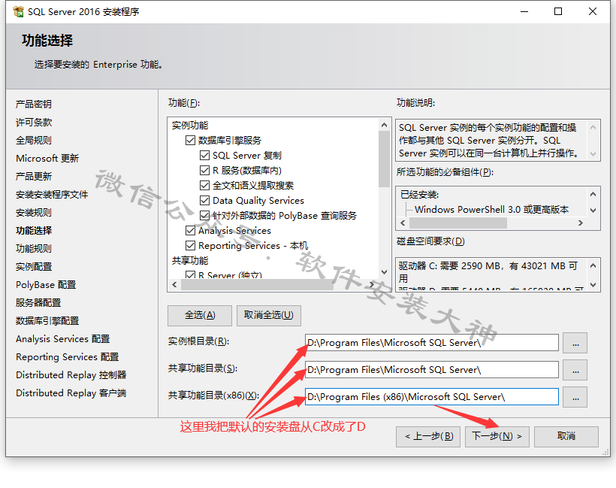Go back with 上一步(B) button
The image size is (616, 488).
[x=428, y=436]
